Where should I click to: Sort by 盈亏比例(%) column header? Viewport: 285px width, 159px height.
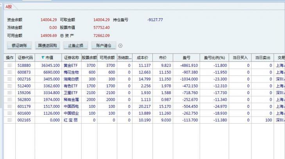(x=214, y=58)
